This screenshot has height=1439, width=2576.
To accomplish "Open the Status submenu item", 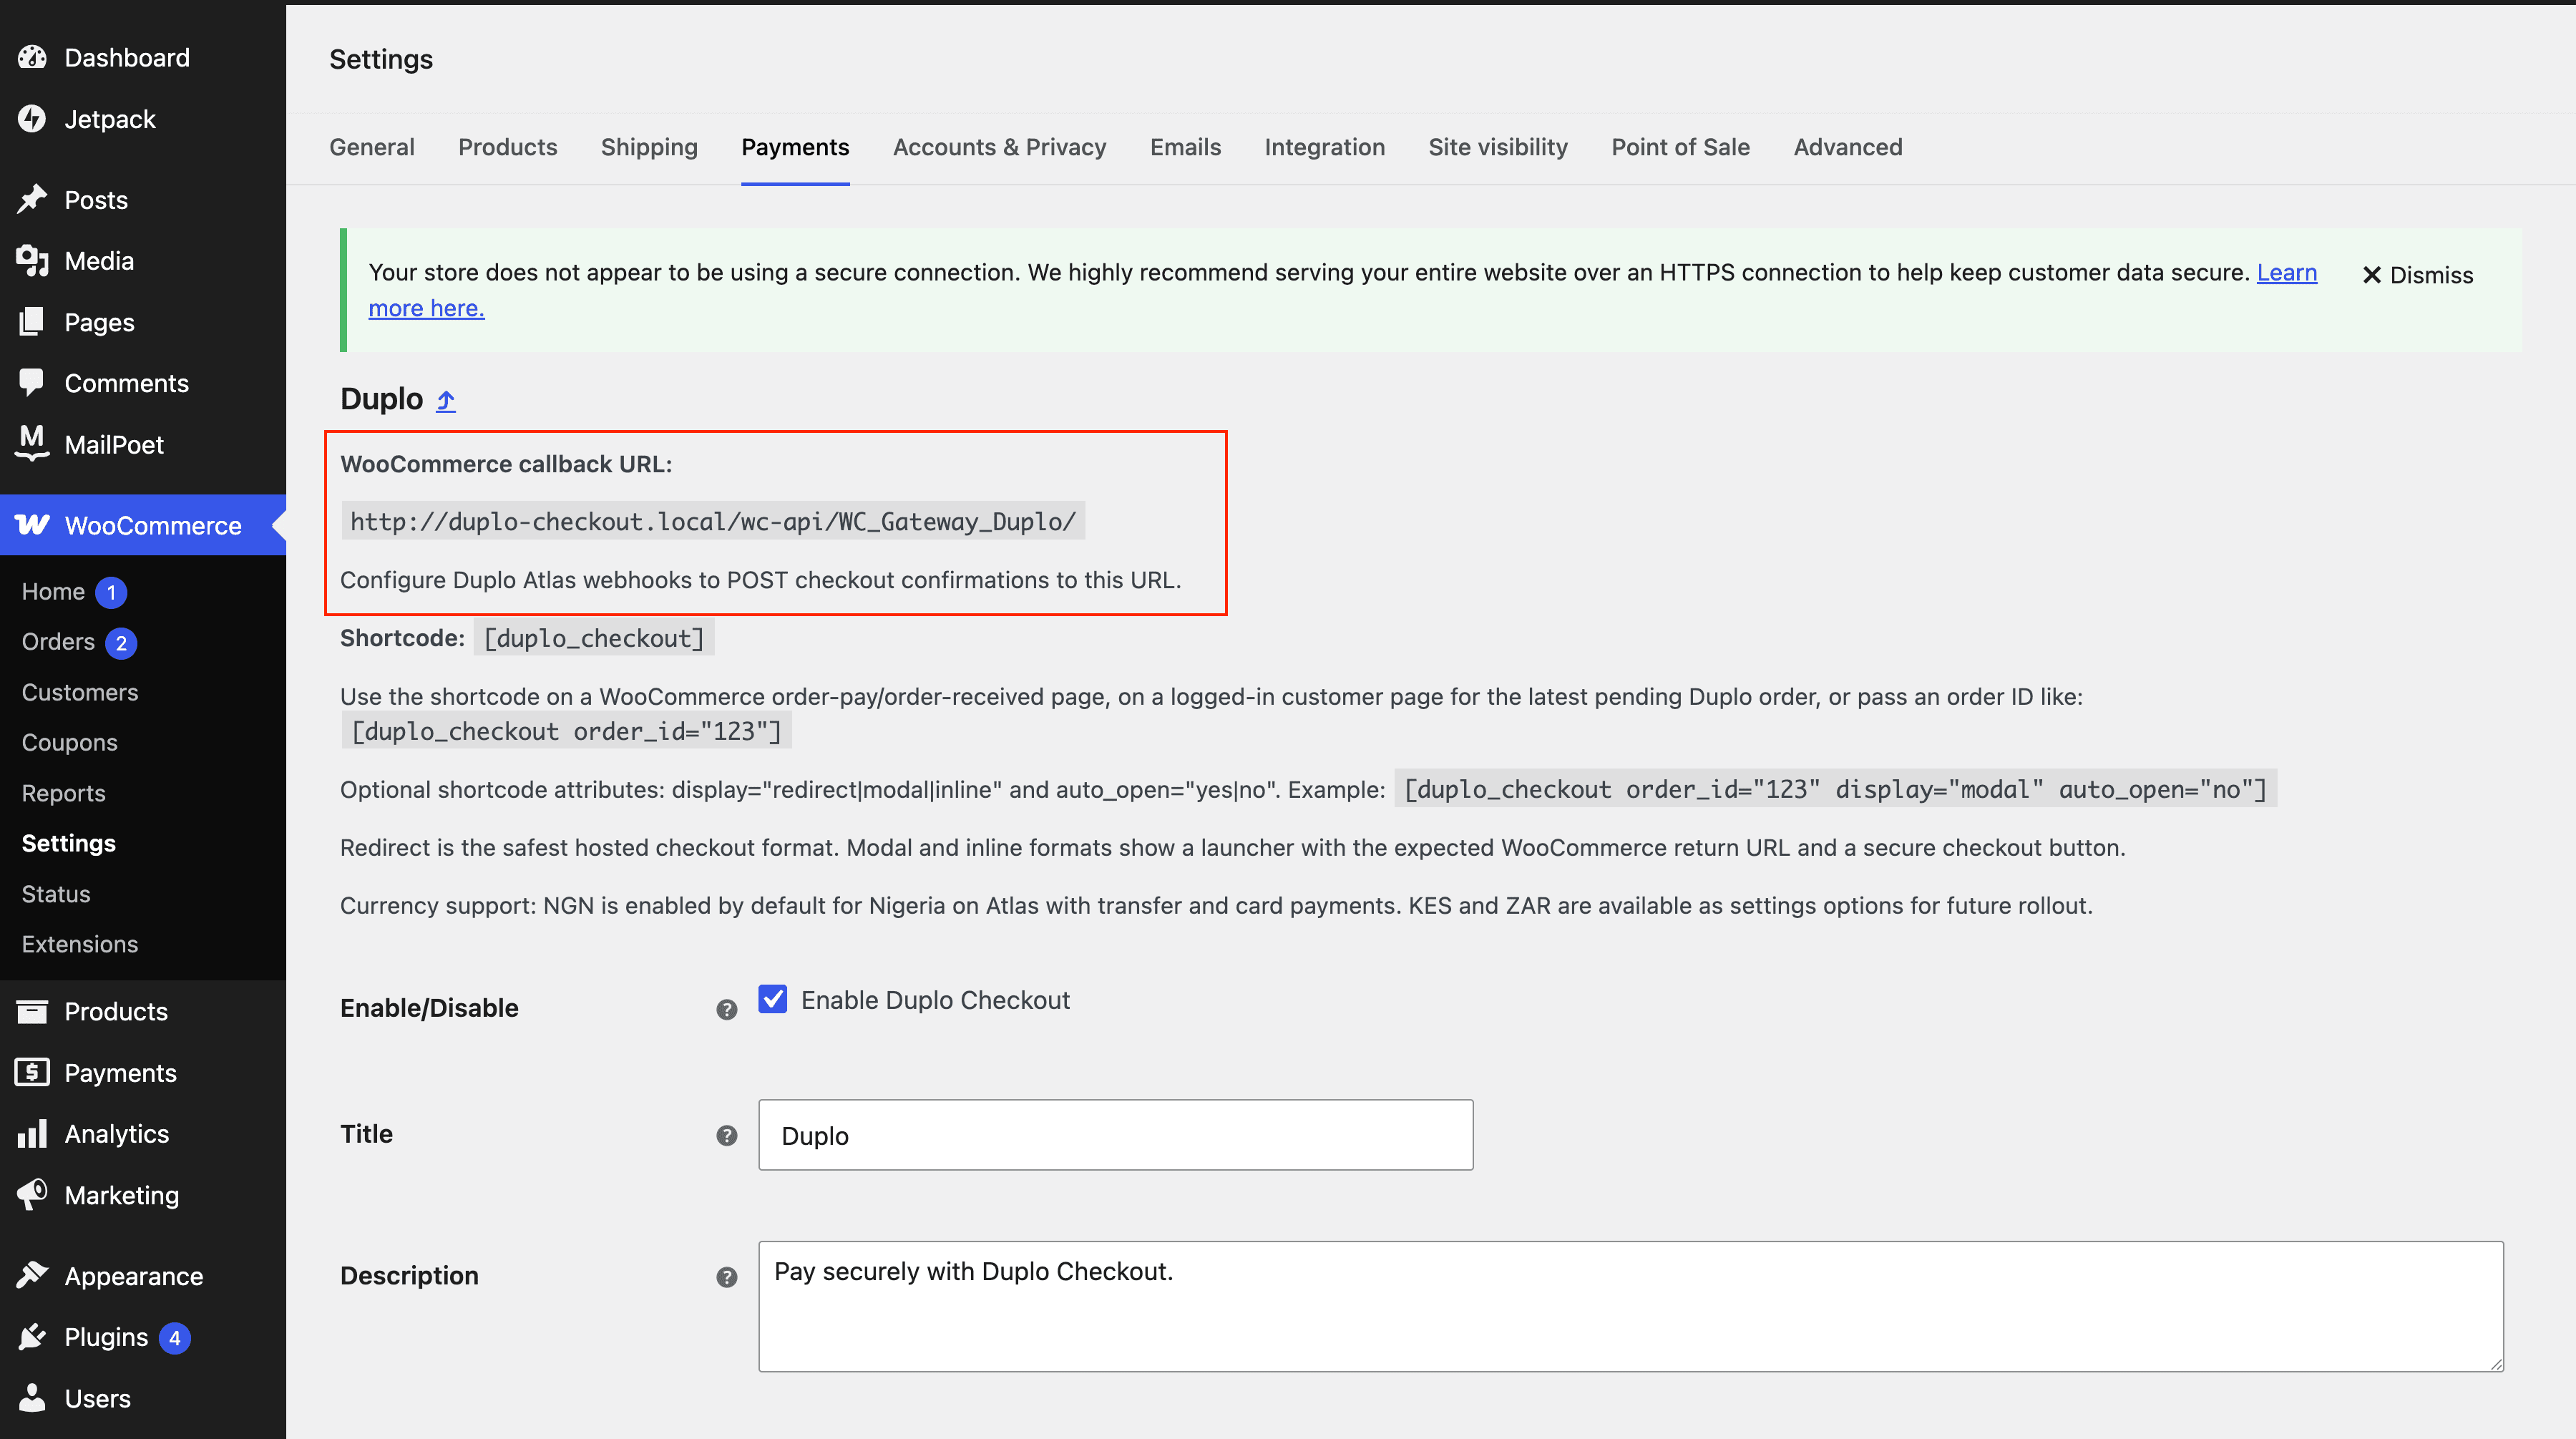I will click(x=56, y=893).
